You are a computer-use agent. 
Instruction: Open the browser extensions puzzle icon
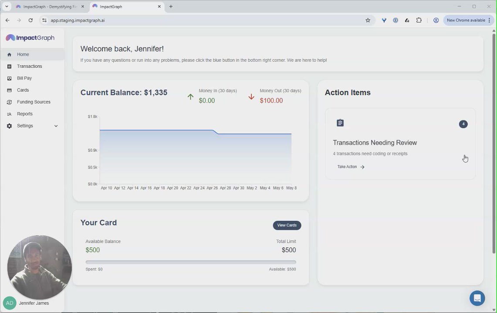coord(419,20)
